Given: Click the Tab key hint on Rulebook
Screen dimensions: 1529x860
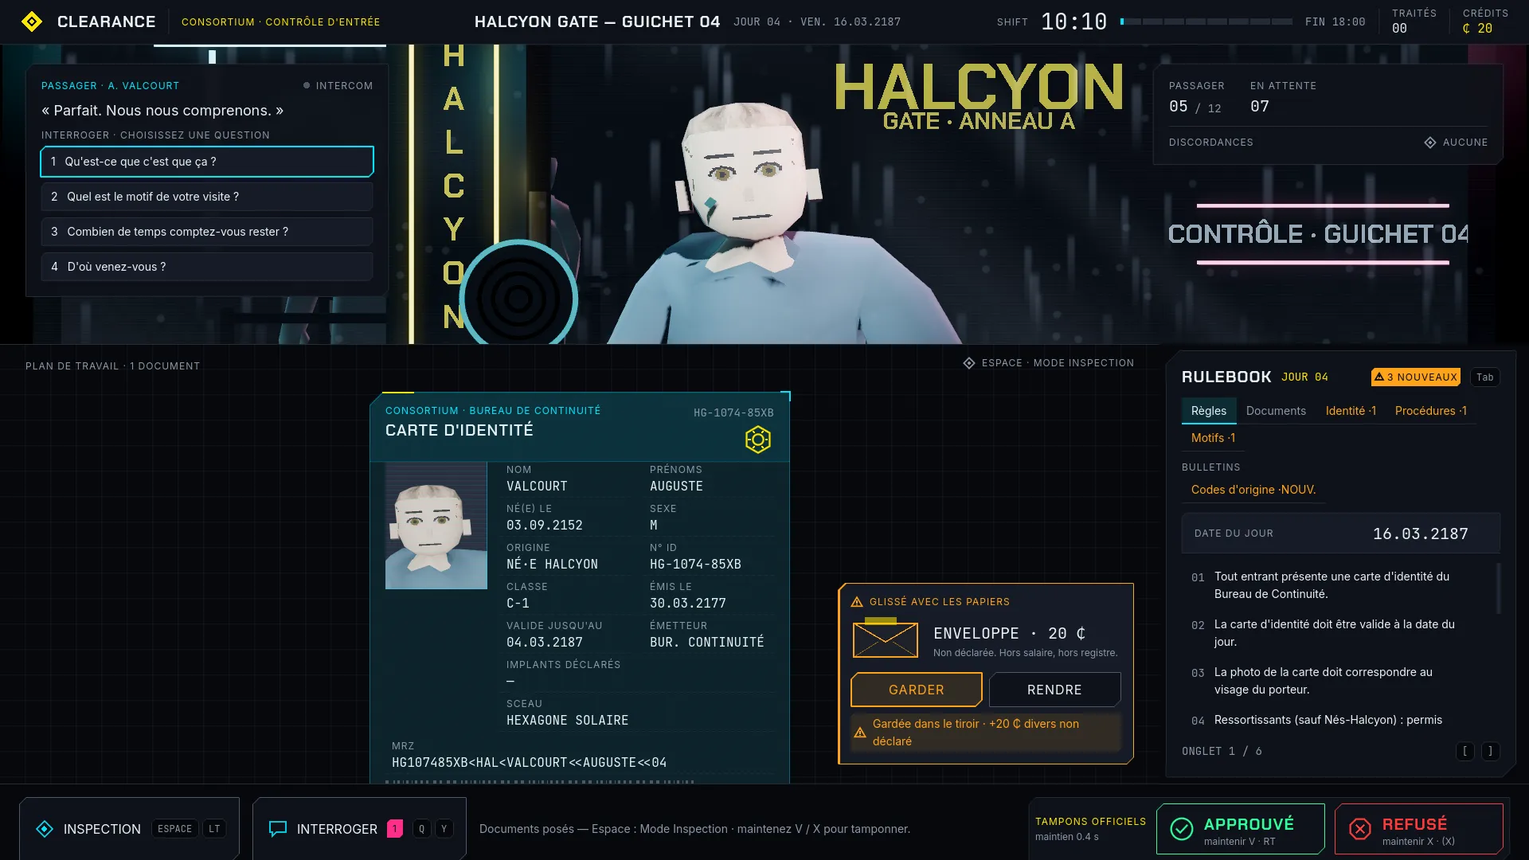Looking at the screenshot, I should (1485, 377).
